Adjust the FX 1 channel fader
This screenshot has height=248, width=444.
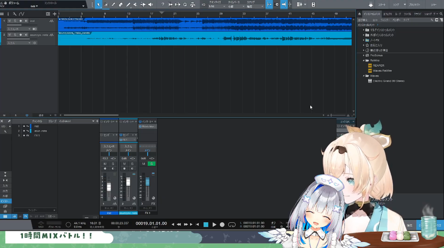click(147, 181)
